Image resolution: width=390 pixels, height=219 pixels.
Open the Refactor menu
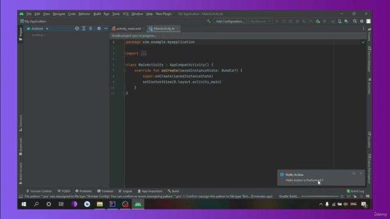[84, 14]
